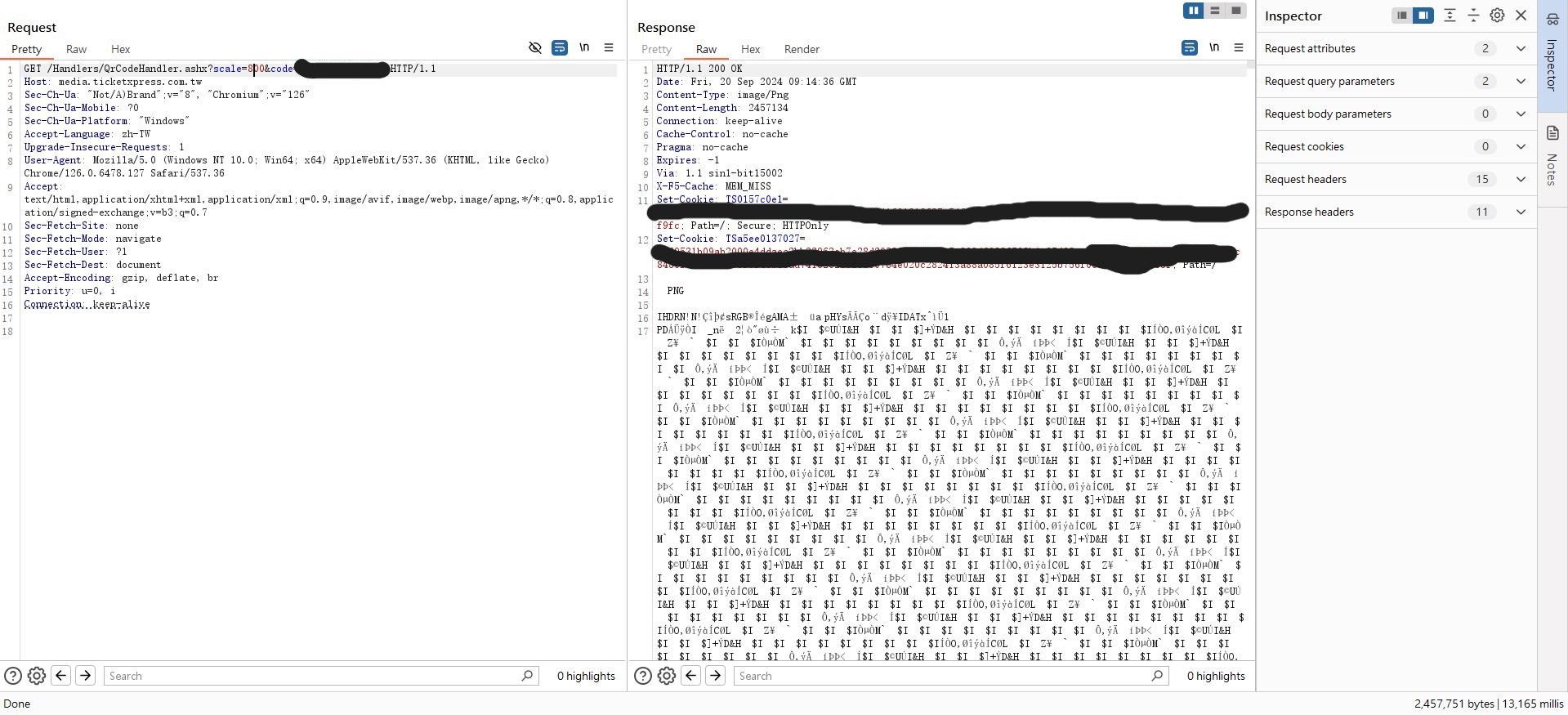Open the Request panel hamburger menu
The width and height of the screenshot is (1568, 715).
(x=609, y=47)
